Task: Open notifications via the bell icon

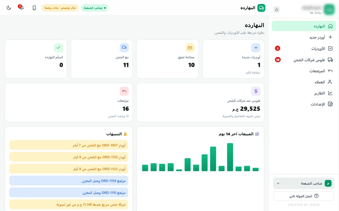Action: (21, 8)
